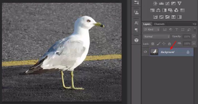
Task: Open the Fill slider dropdown arrow
Action: [194, 44]
